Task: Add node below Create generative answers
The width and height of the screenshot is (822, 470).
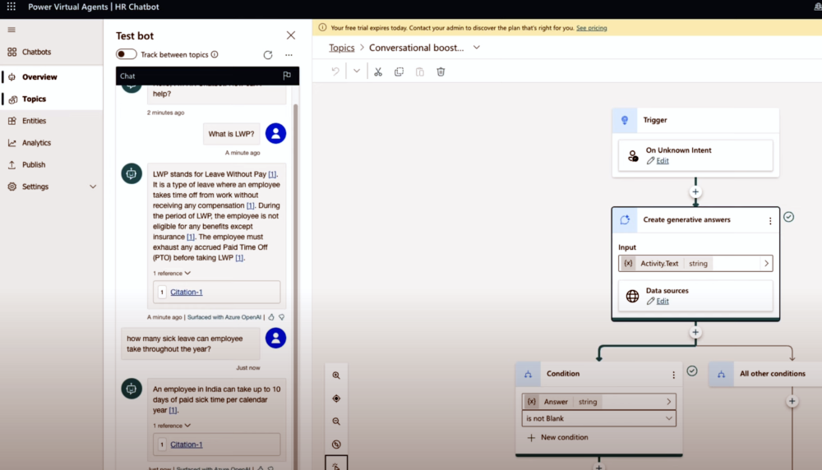Action: click(695, 332)
